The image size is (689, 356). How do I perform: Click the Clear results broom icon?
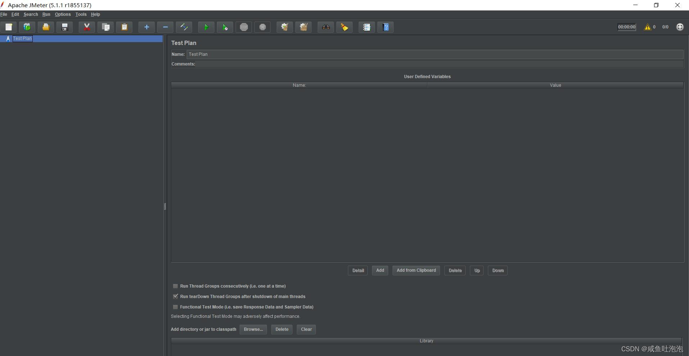(x=285, y=27)
